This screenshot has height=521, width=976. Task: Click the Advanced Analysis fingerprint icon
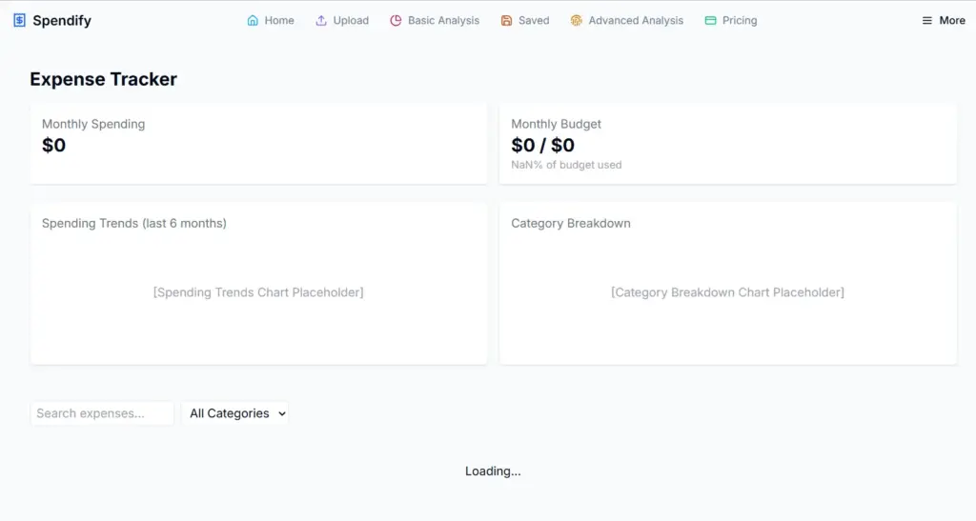pos(577,21)
